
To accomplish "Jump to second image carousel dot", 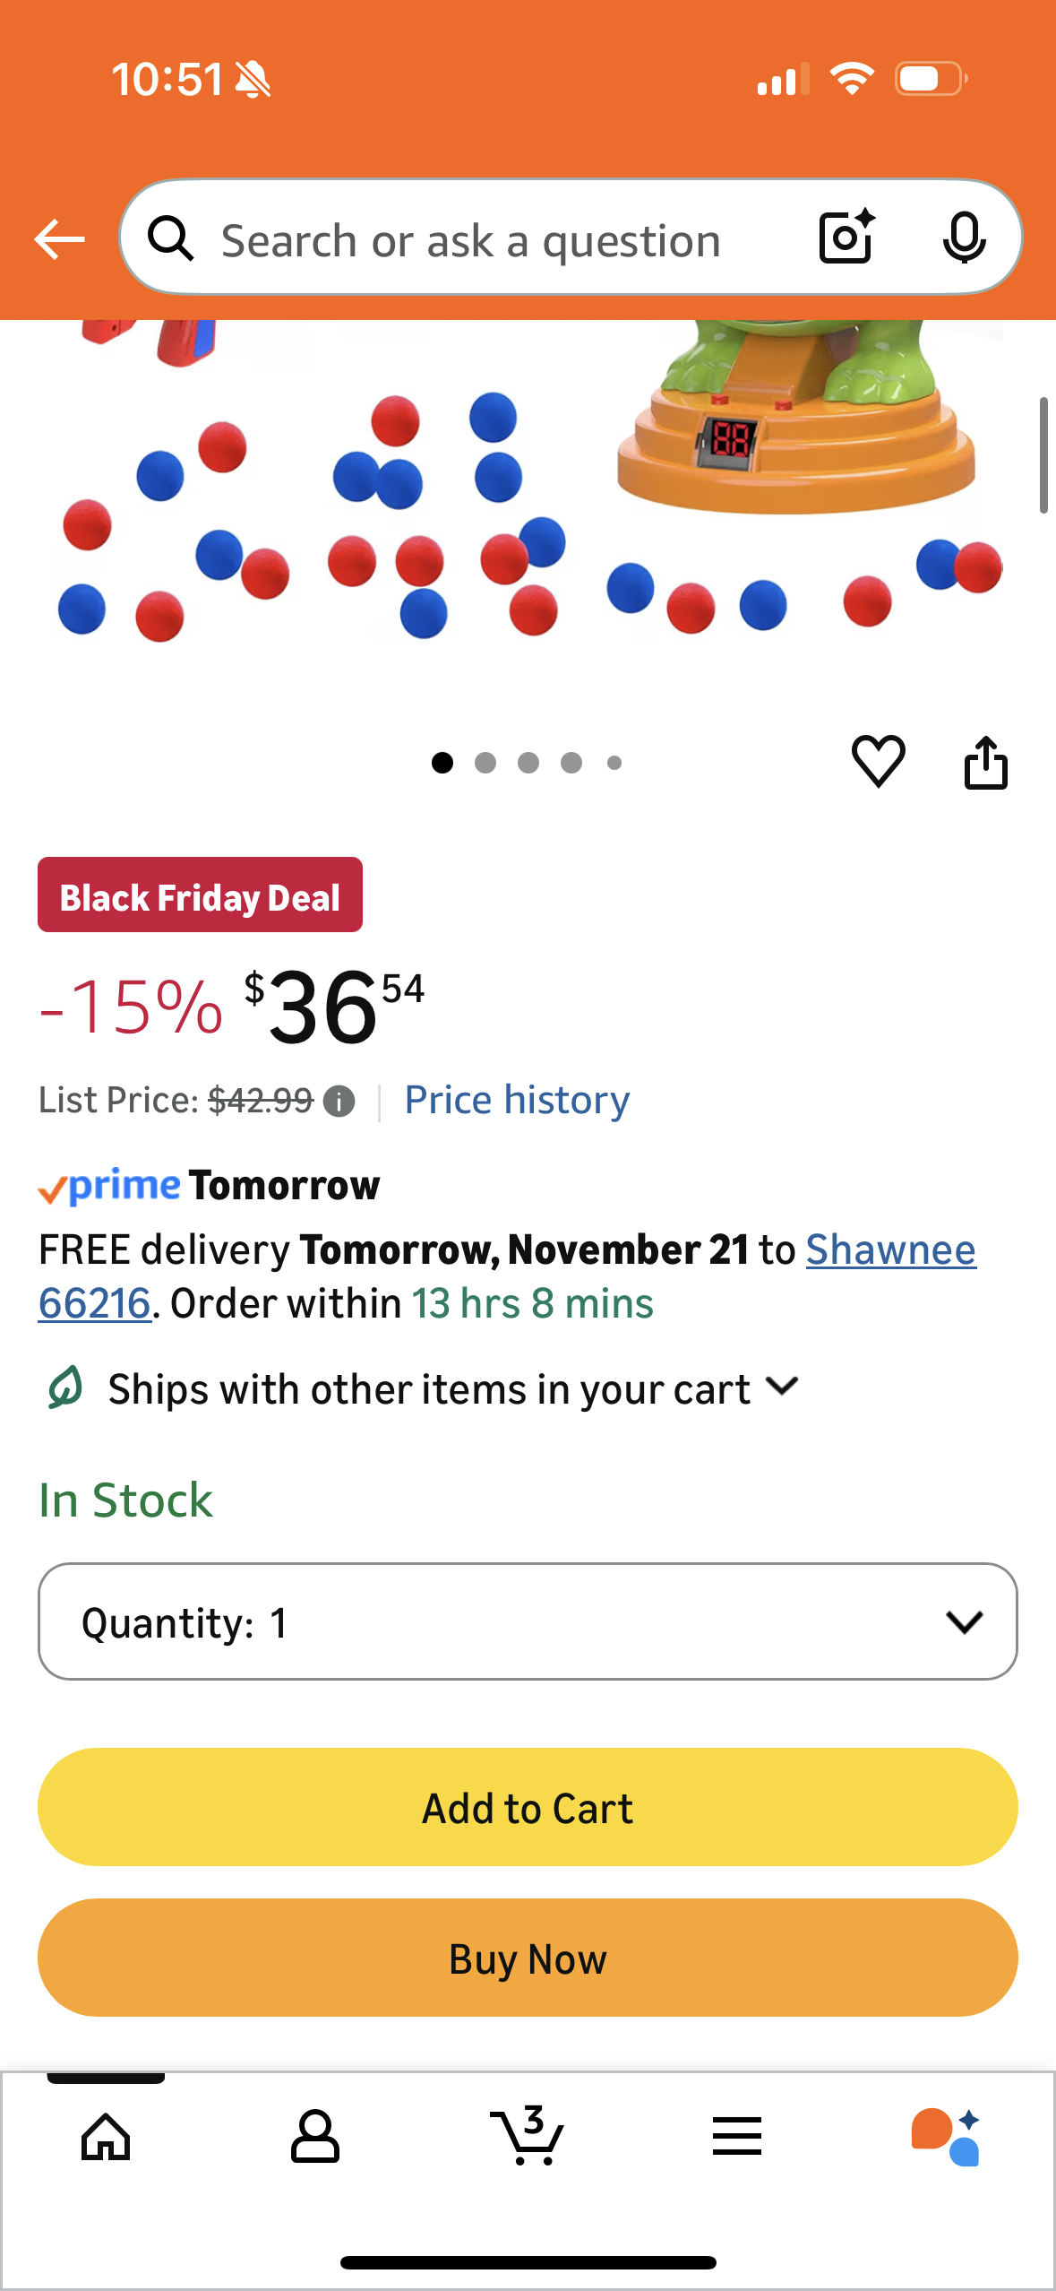I will [485, 763].
